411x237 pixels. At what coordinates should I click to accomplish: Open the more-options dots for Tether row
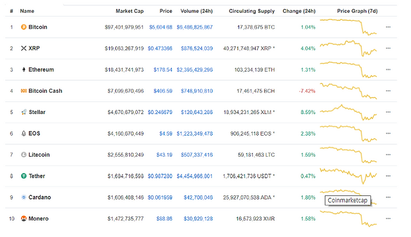coord(388,176)
